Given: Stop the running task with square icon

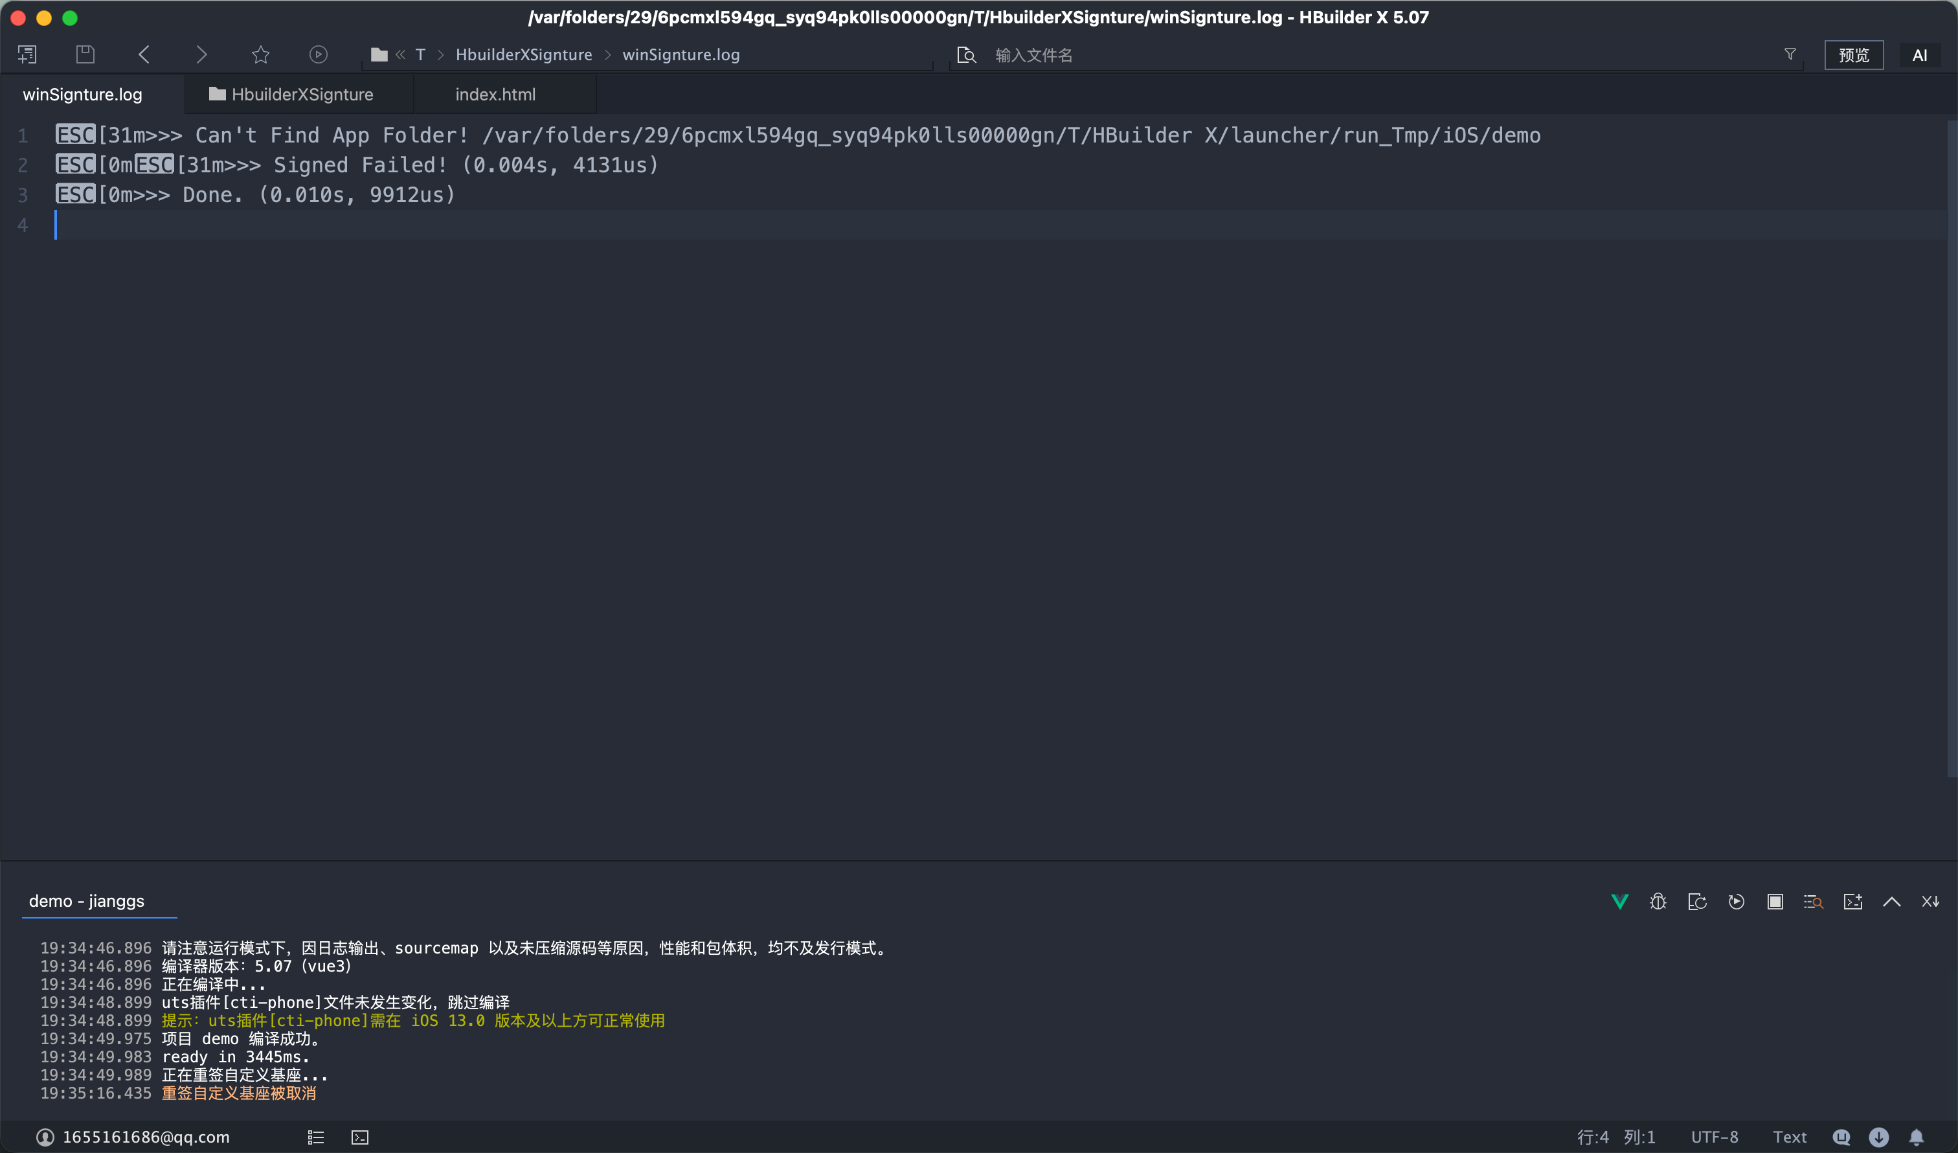Looking at the screenshot, I should click(1775, 901).
